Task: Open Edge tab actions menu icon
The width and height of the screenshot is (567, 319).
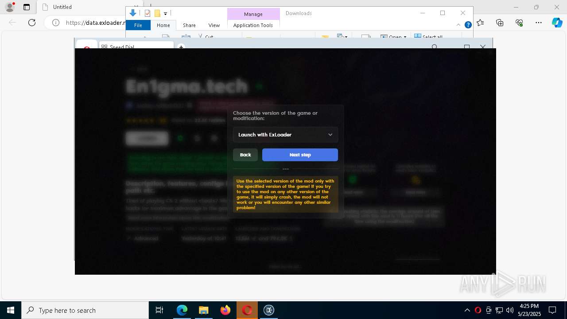Action: 27,7
